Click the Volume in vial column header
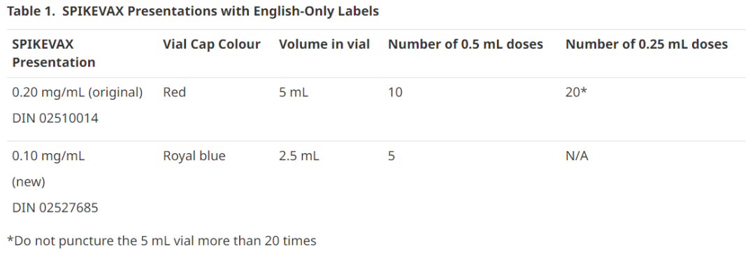The width and height of the screenshot is (755, 253). 324,45
